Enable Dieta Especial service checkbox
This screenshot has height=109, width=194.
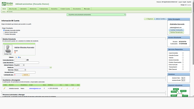click(183, 69)
